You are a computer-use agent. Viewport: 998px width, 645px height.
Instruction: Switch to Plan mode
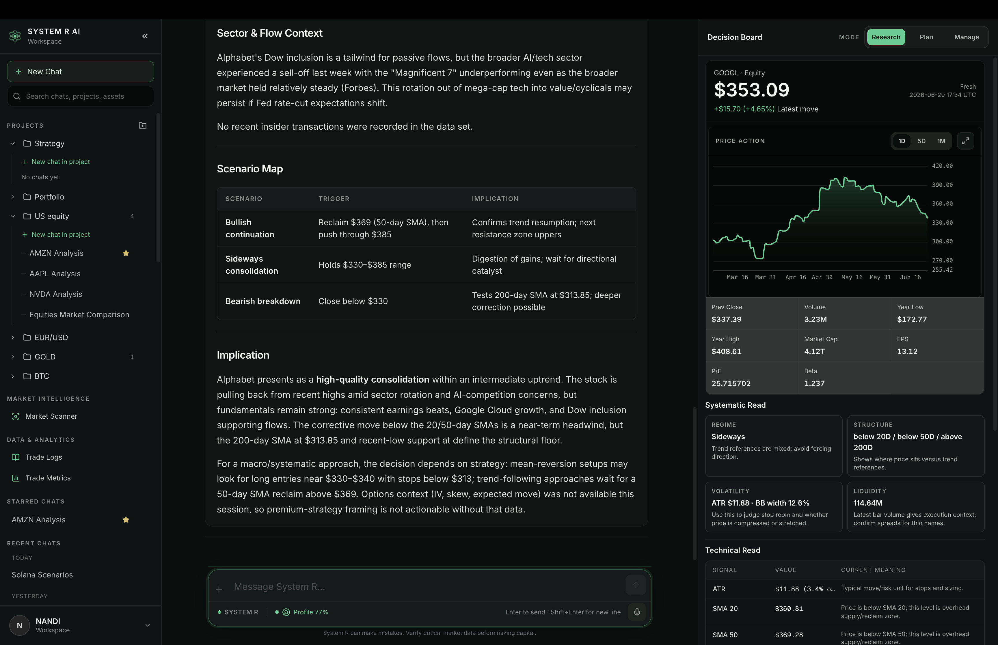tap(926, 37)
